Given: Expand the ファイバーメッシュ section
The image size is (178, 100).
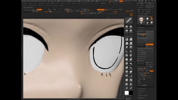Looking at the screenshot, I should [x=143, y=96].
